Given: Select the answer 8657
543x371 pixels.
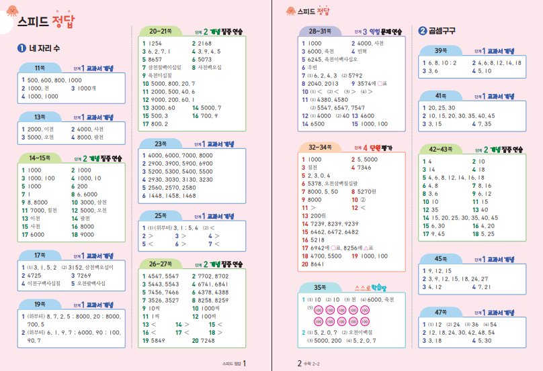Looking at the screenshot, I should coord(155,60).
